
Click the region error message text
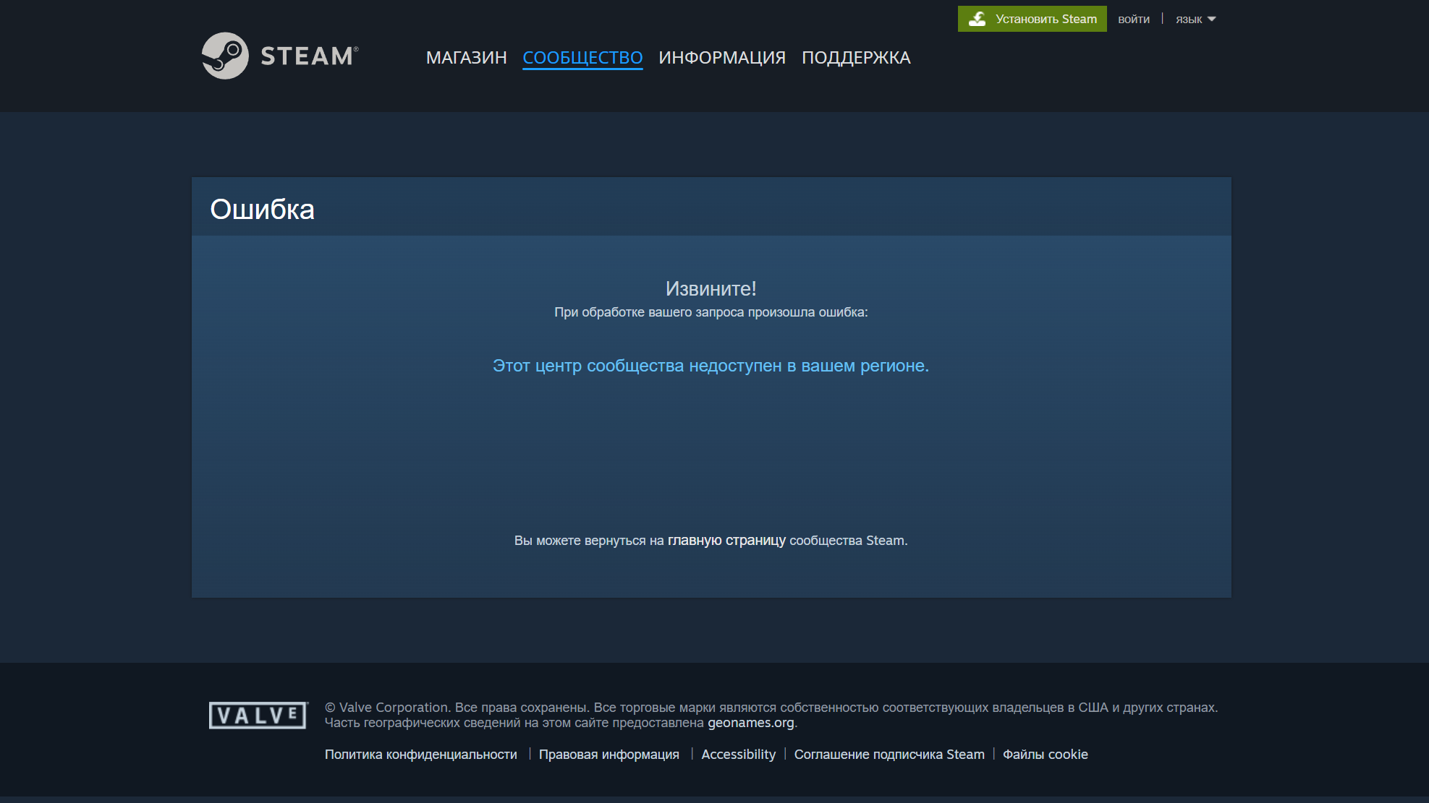pos(710,366)
